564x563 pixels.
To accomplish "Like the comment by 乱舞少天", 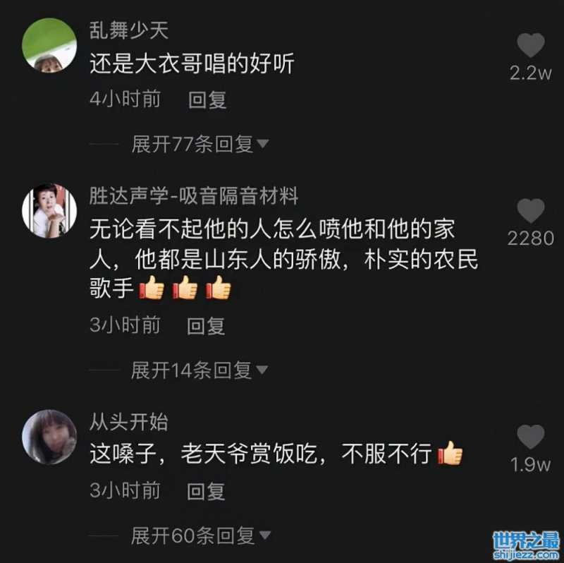I will pyautogui.click(x=531, y=45).
